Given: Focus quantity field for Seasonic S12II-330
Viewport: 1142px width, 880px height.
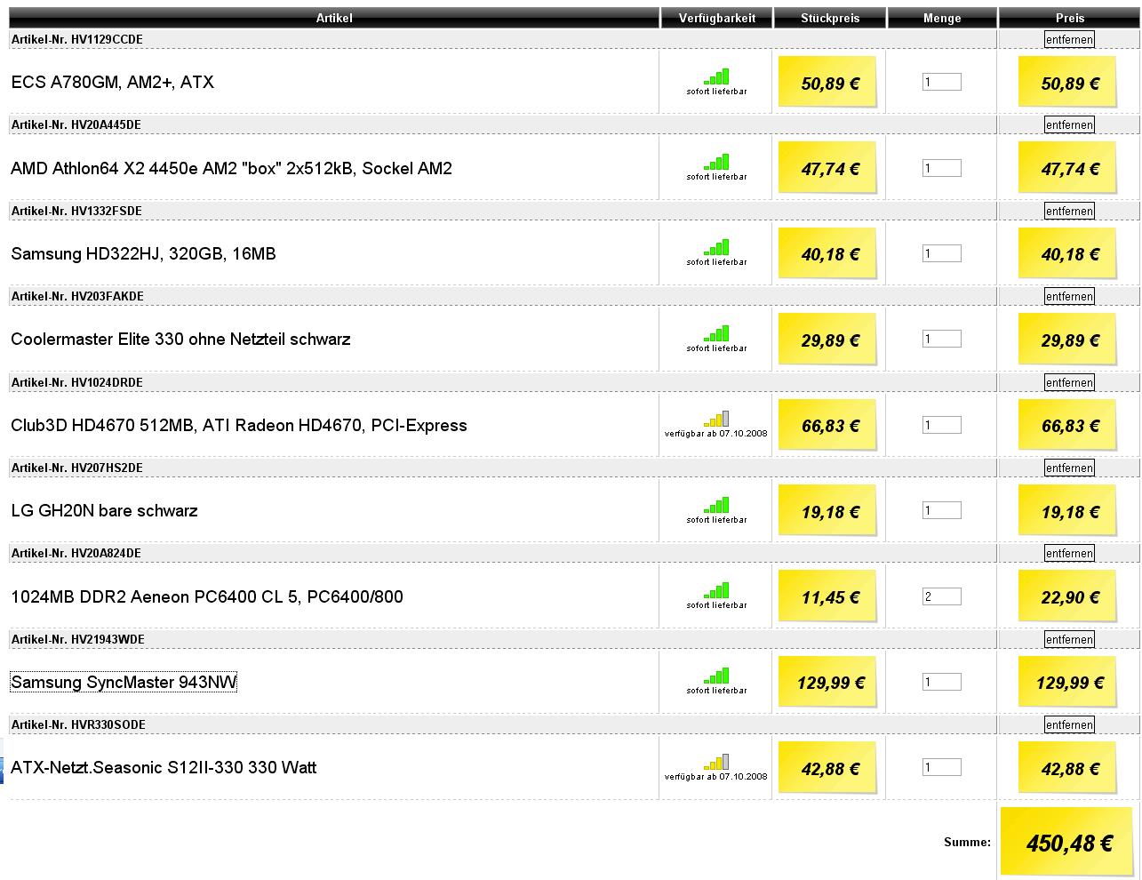Looking at the screenshot, I should click(942, 767).
